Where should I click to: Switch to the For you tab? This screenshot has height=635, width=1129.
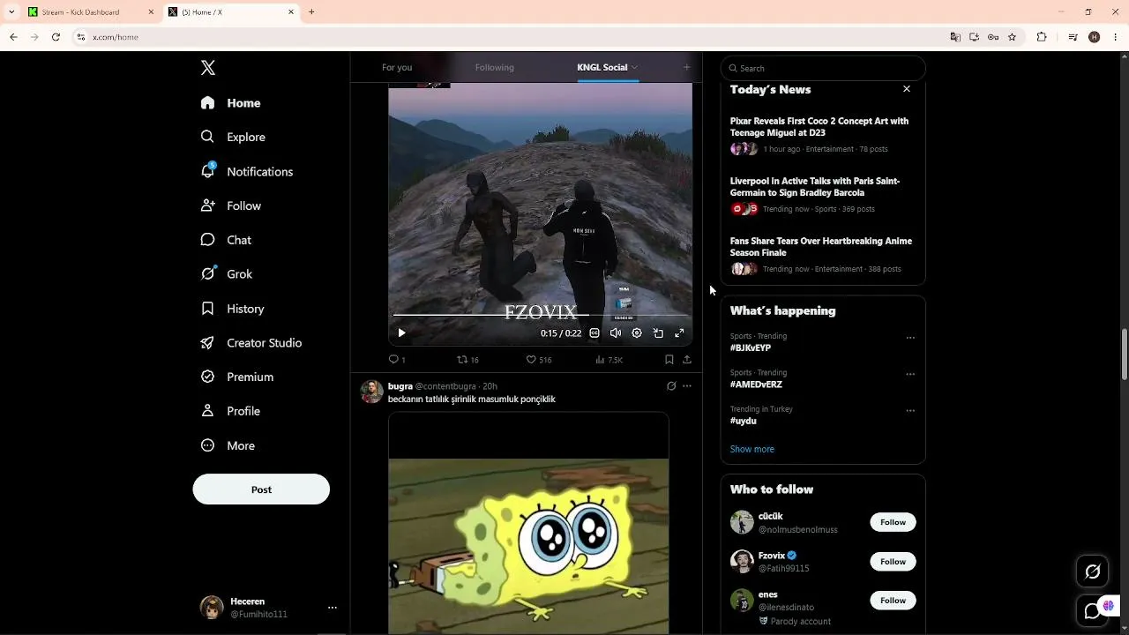coord(397,67)
